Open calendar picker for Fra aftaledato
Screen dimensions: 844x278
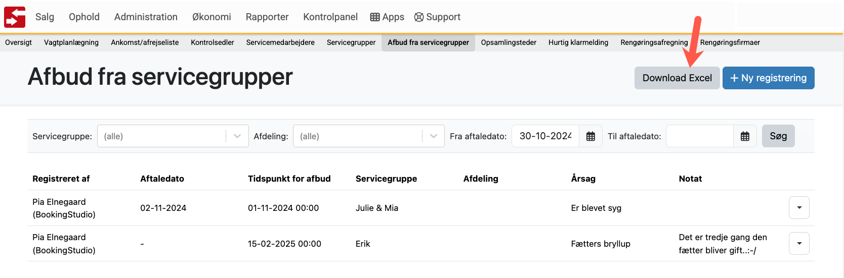[590, 136]
